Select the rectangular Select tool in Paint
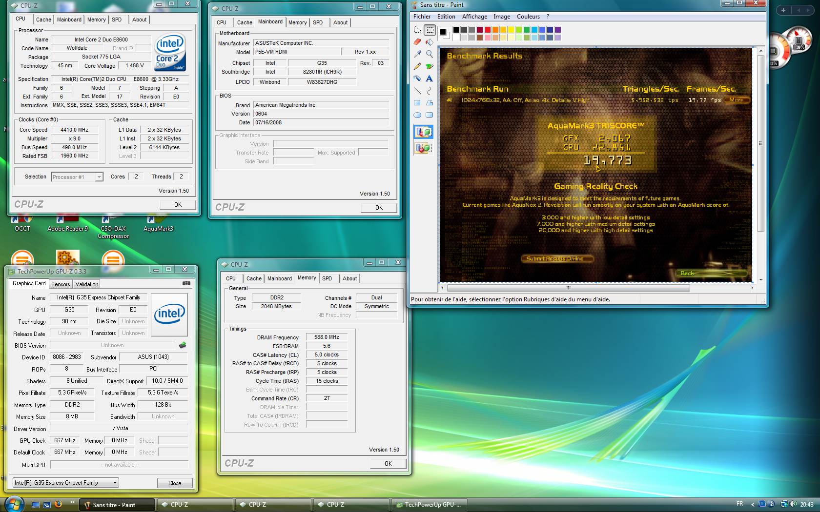The height and width of the screenshot is (512, 820). tap(430, 30)
